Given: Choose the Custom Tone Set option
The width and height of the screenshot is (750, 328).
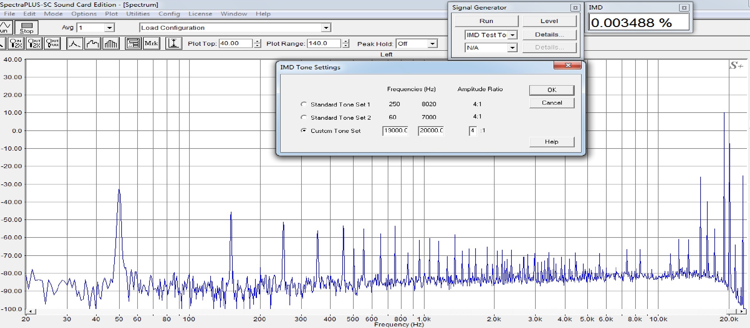Looking at the screenshot, I should pos(304,130).
